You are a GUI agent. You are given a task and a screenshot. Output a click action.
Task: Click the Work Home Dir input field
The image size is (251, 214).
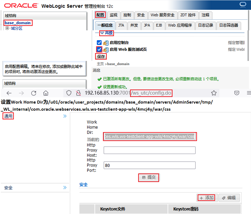click(150, 137)
